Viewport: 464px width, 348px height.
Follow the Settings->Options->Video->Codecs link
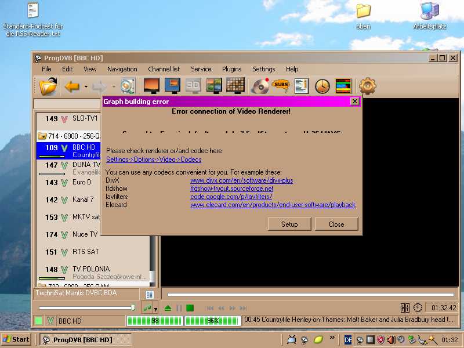(154, 159)
